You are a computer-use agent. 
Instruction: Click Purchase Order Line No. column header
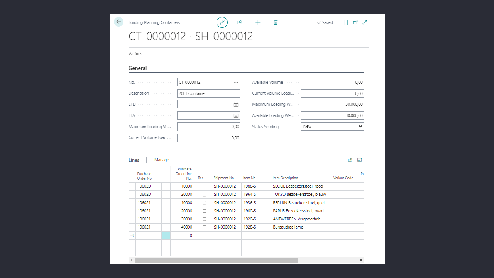click(183, 174)
